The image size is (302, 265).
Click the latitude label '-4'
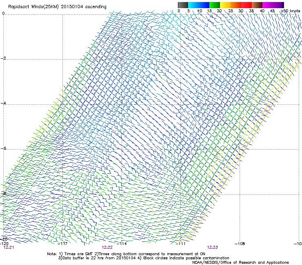pos(3,103)
